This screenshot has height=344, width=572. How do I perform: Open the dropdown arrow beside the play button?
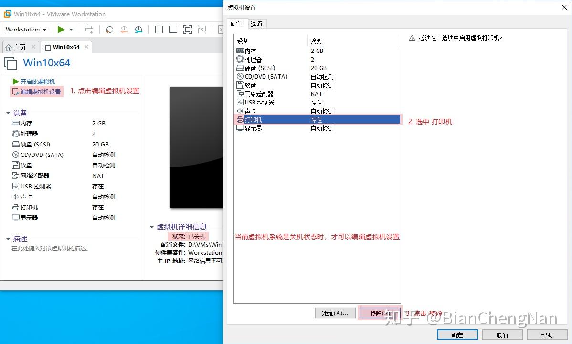point(71,30)
